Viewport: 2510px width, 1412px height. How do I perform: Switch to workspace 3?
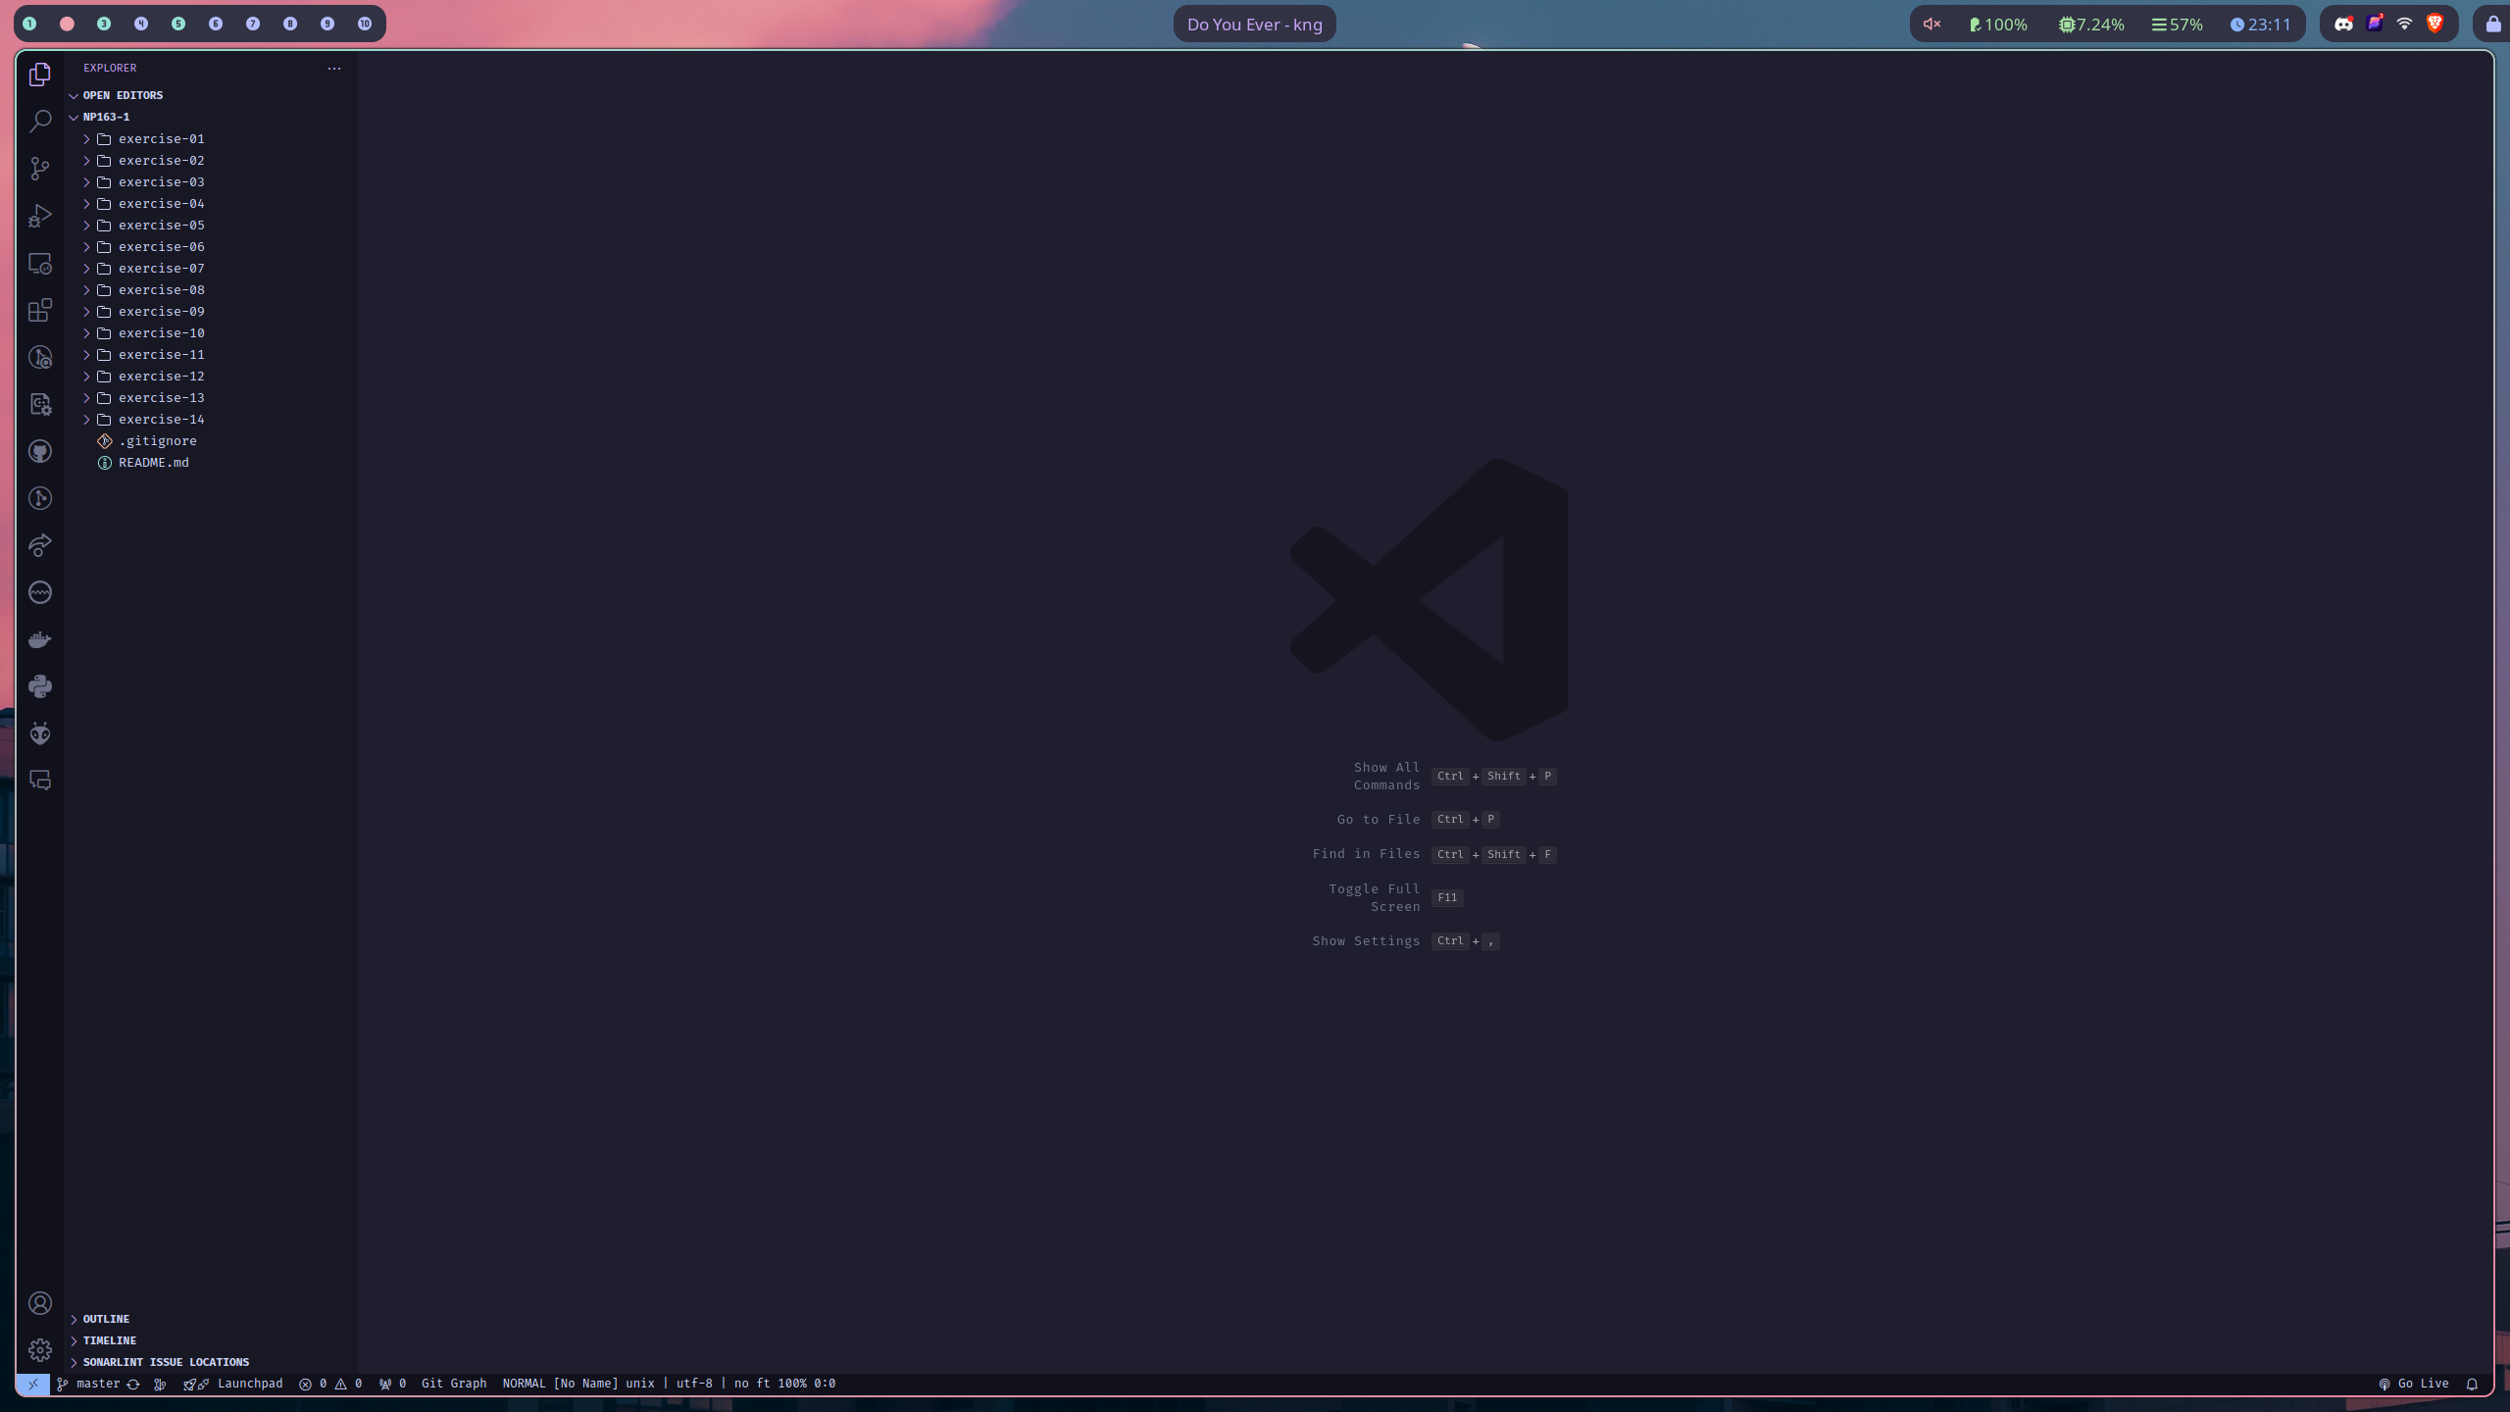click(x=104, y=24)
